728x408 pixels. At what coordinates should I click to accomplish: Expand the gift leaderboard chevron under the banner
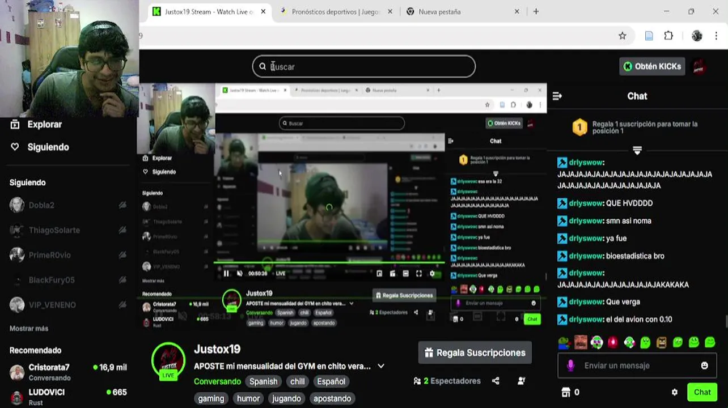(x=637, y=150)
